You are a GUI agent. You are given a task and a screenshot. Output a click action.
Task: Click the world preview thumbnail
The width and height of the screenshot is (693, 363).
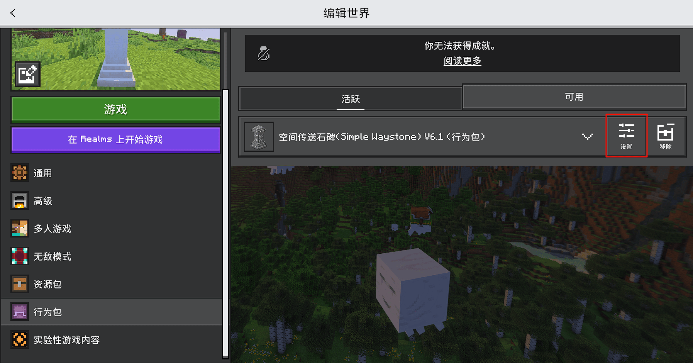[x=115, y=59]
